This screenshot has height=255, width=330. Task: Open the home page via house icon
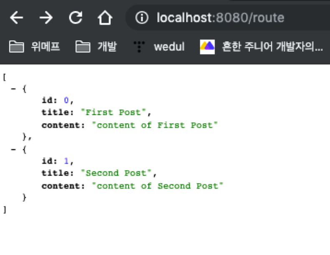pos(105,18)
